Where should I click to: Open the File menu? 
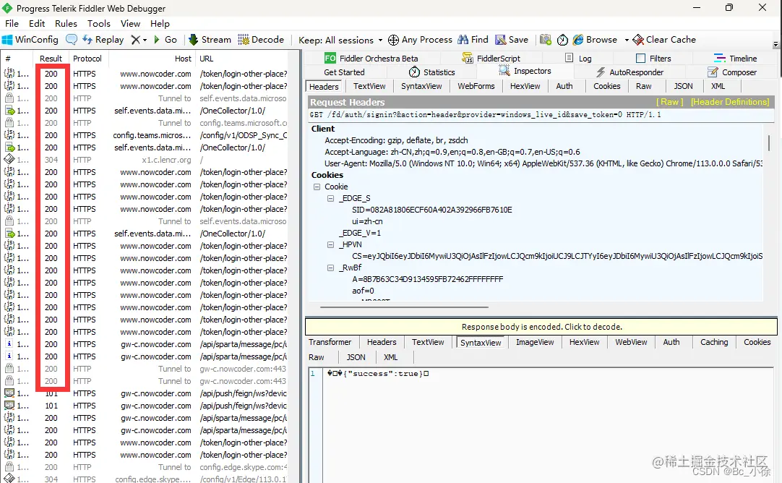(x=12, y=23)
